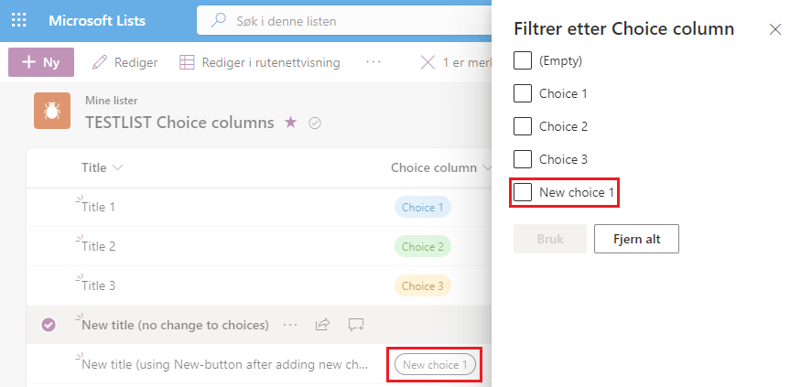Click the share icon on selected row
This screenshot has width=801, height=387.
click(x=322, y=325)
